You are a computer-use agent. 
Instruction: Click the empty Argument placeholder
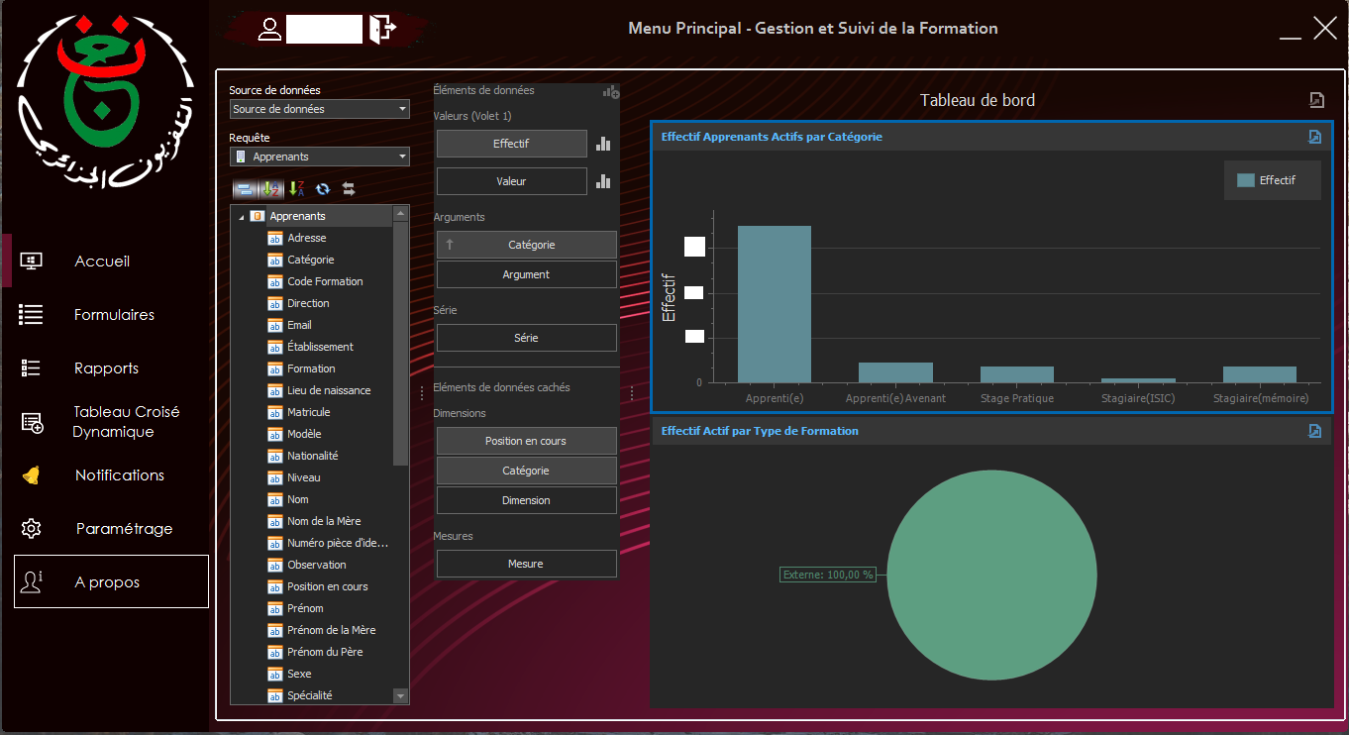pos(527,274)
